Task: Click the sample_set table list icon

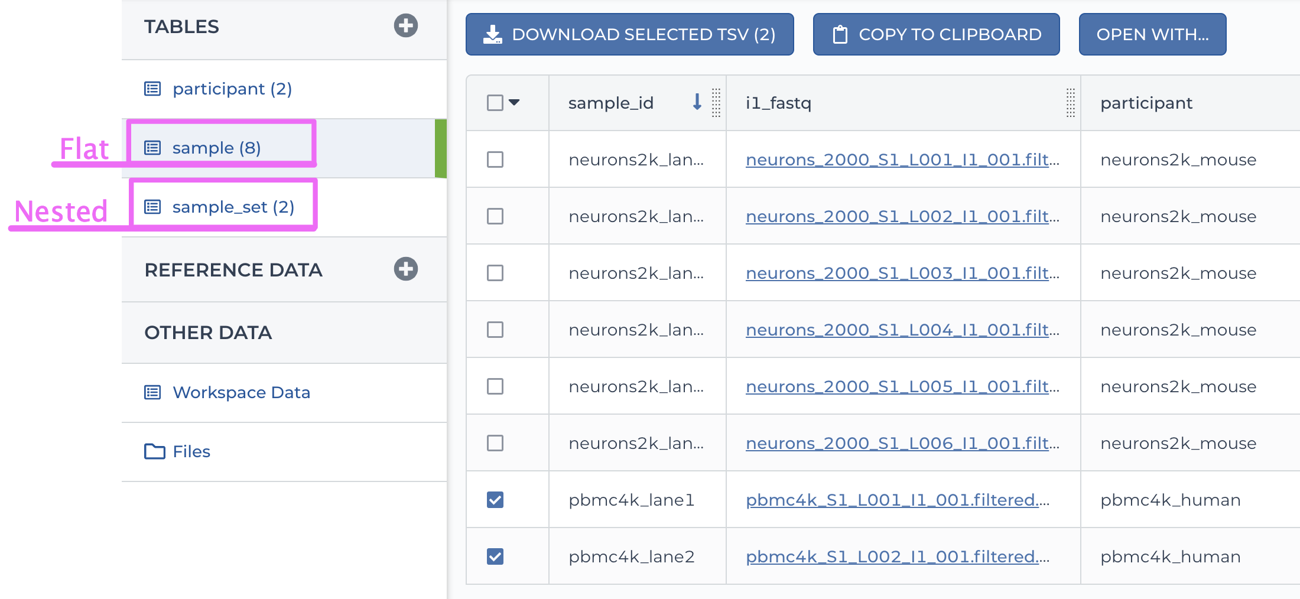Action: [x=152, y=207]
